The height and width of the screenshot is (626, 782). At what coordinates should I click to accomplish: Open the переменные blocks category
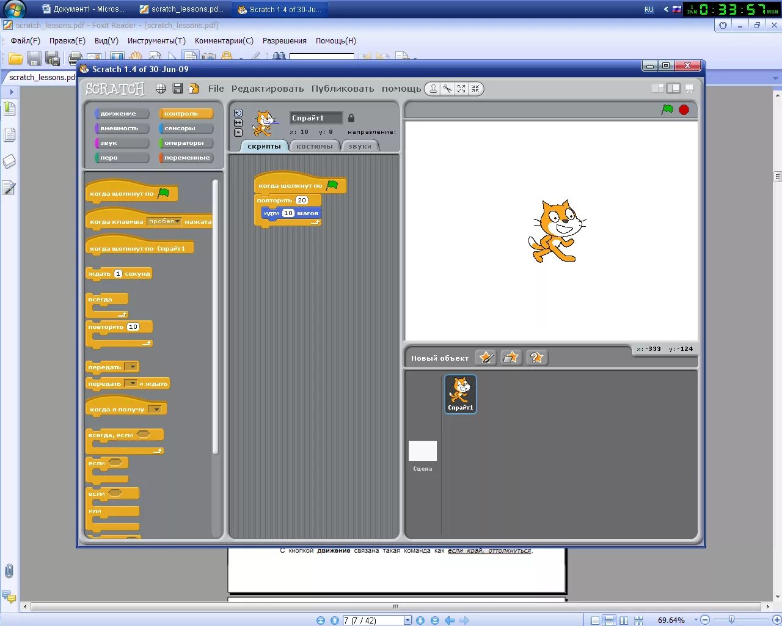point(186,158)
